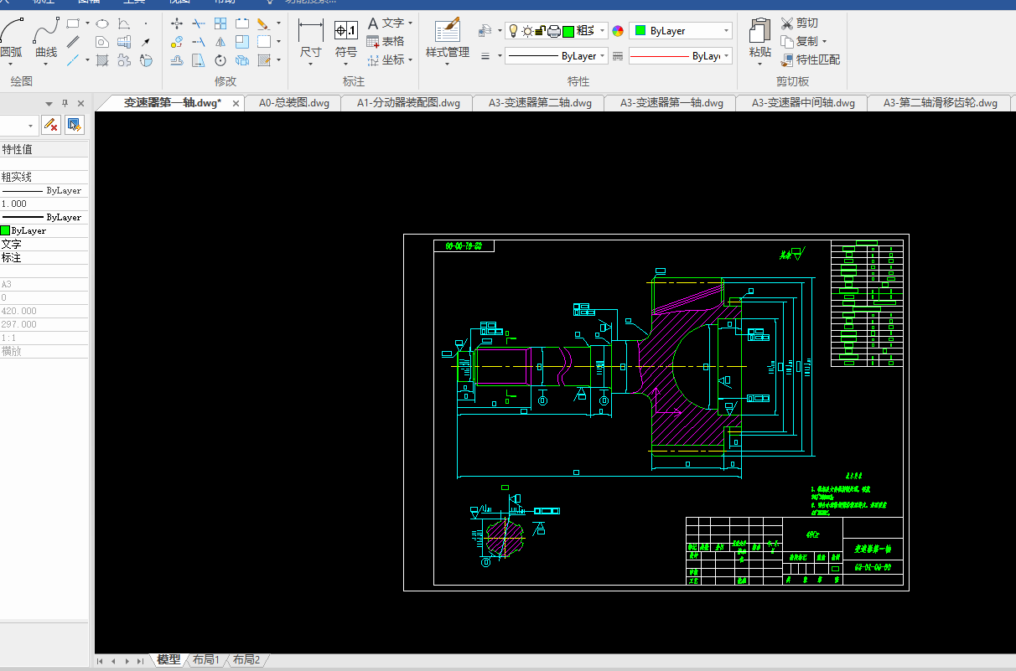Image resolution: width=1016 pixels, height=671 pixels.
Task: Select the ellipse drawing tool
Action: 102,23
